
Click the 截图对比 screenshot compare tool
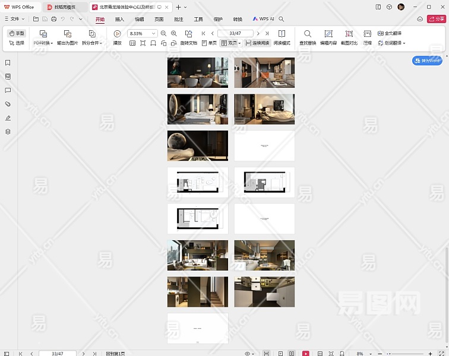click(349, 34)
